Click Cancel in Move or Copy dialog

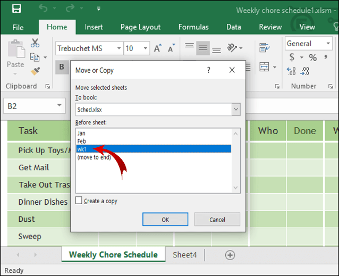point(217,220)
